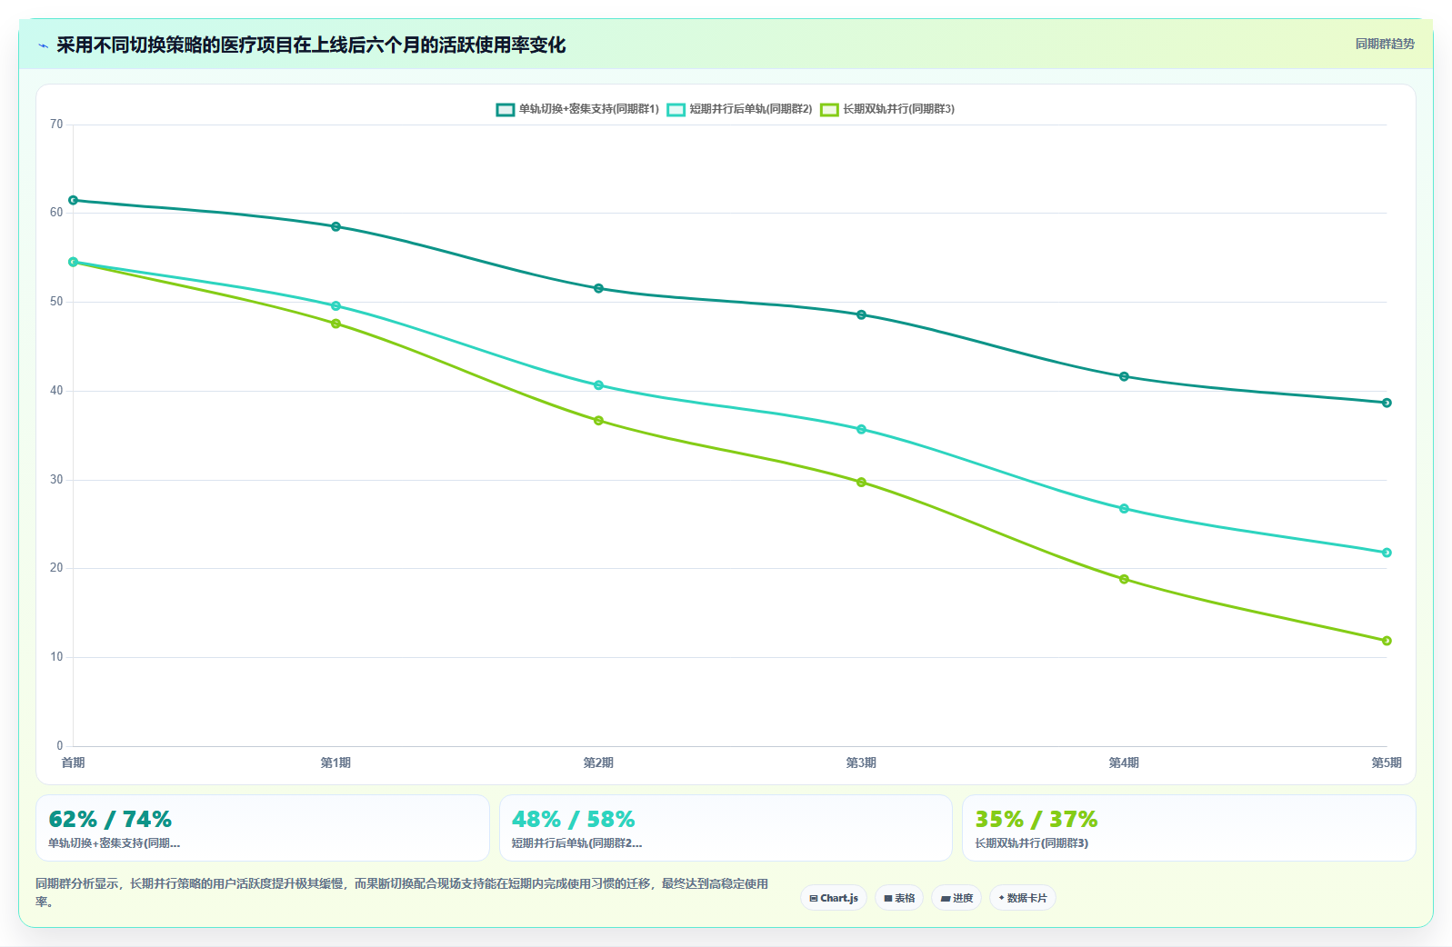Viewport: 1452px width, 947px height.
Task: Click the 62% / 74% stat value
Action: [110, 820]
